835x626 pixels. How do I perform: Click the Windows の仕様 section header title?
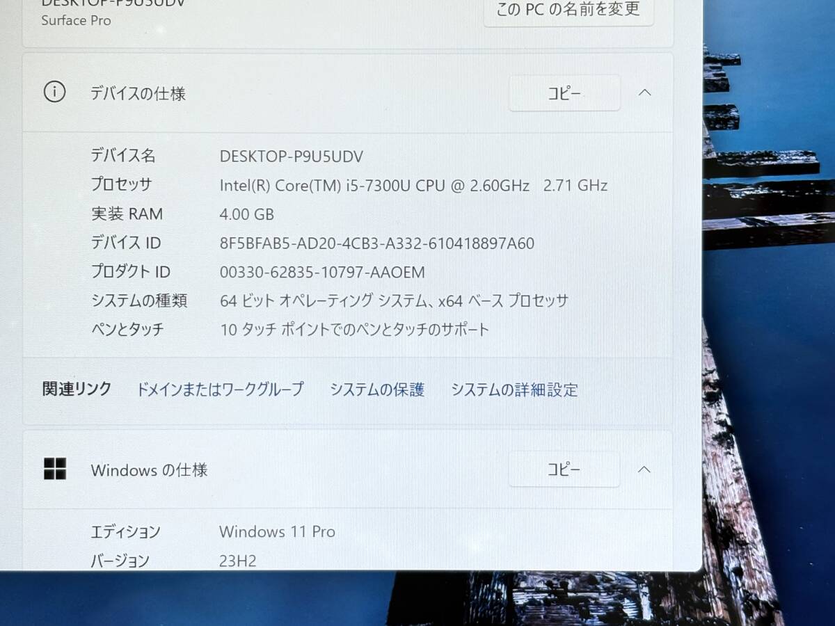pos(149,470)
